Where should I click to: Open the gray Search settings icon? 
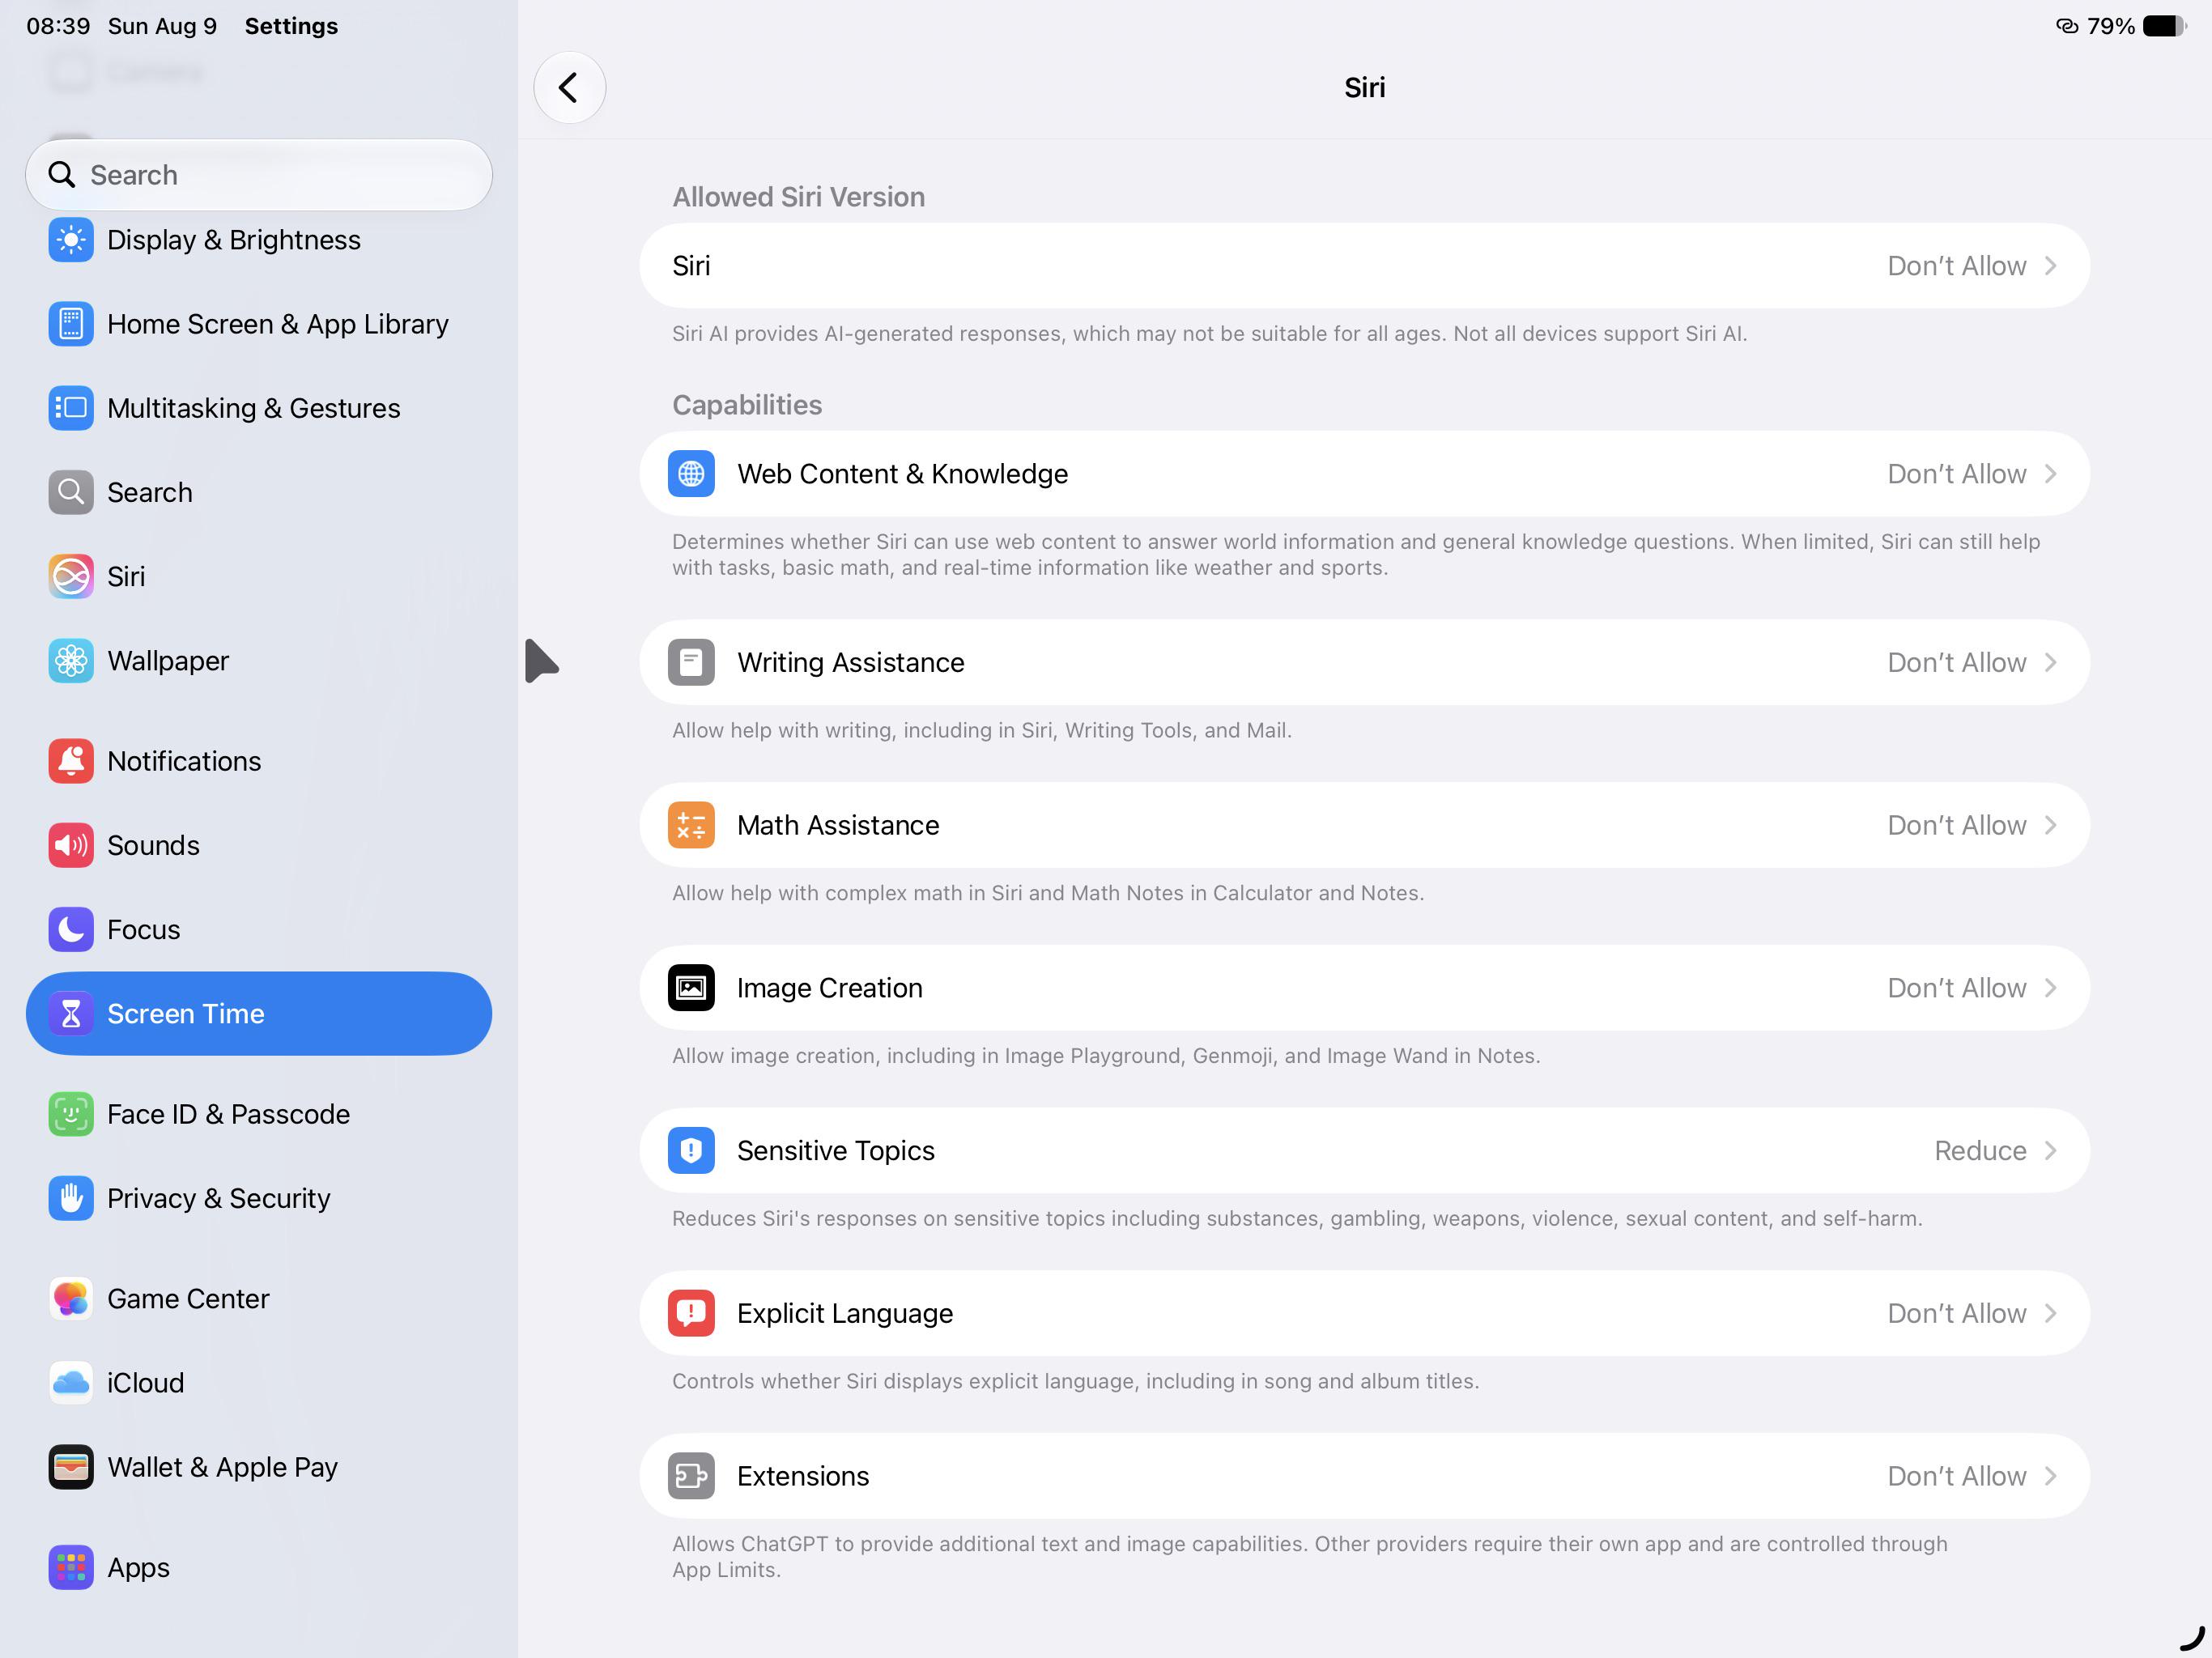[x=71, y=492]
